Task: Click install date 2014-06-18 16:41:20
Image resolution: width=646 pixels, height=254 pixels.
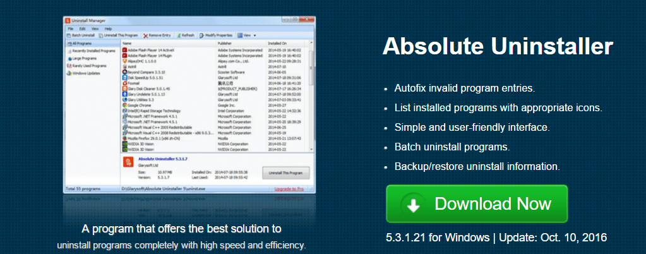Action: tap(285, 83)
